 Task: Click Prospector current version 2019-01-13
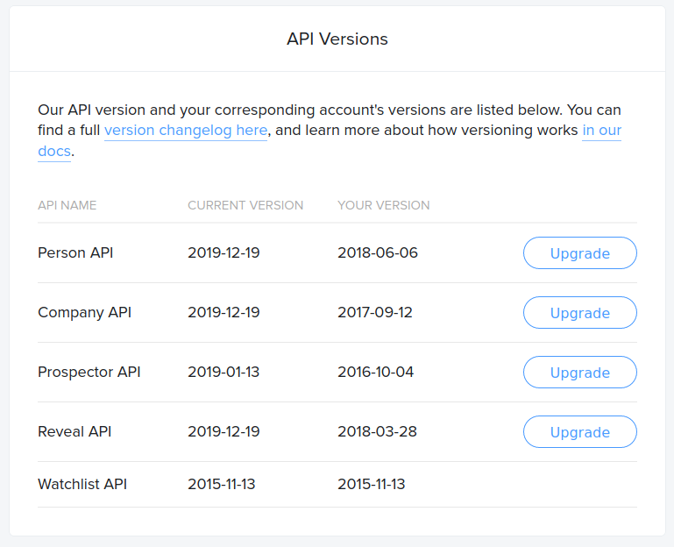(x=223, y=373)
